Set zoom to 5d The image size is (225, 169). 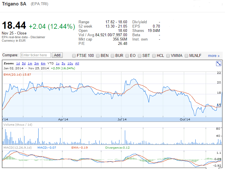(x=24, y=63)
